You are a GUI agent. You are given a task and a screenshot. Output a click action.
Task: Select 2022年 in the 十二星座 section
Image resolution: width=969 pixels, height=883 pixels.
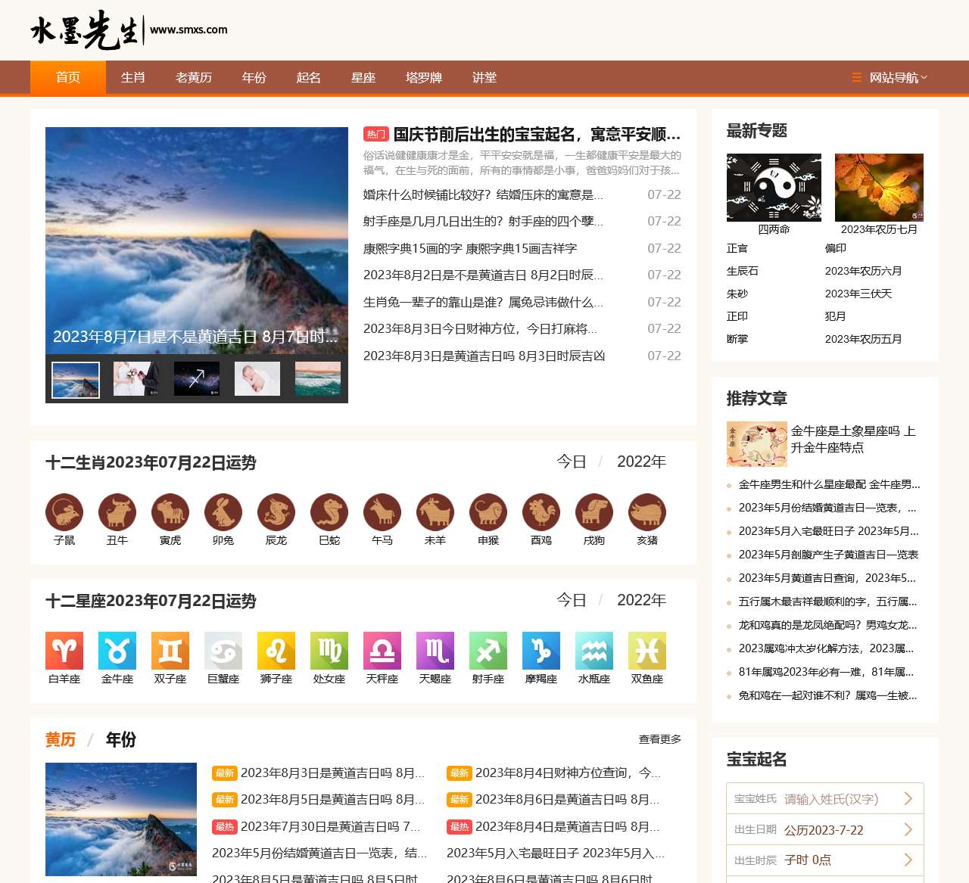pos(641,600)
